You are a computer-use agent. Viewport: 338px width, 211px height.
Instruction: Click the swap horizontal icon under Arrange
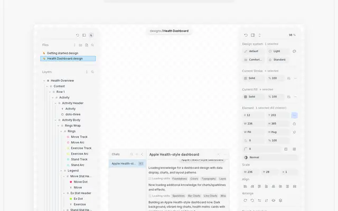259,200
